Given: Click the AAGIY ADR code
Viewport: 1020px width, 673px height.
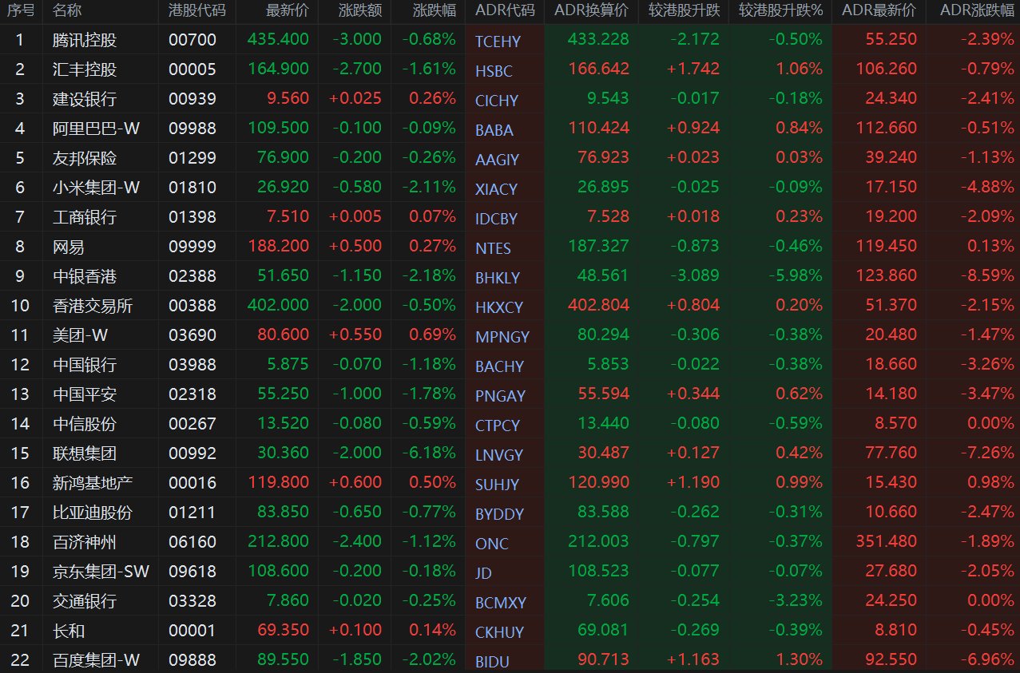Looking at the screenshot, I should click(497, 160).
